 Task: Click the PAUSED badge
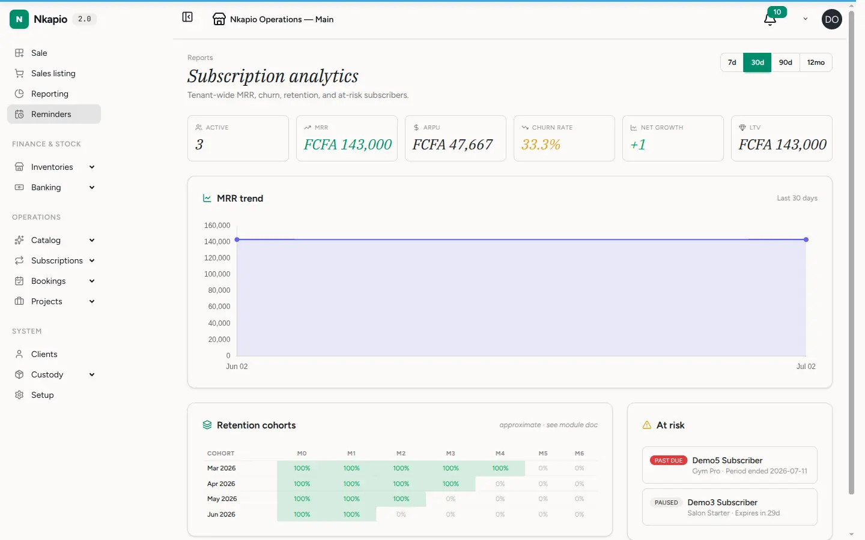(666, 502)
